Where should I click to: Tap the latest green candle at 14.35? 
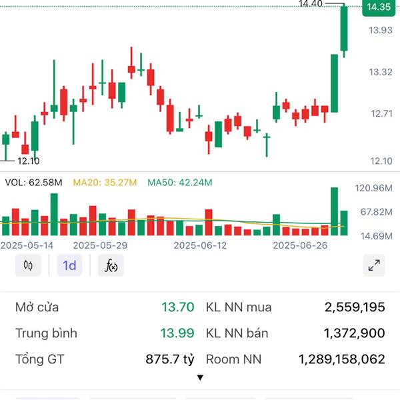(344, 28)
